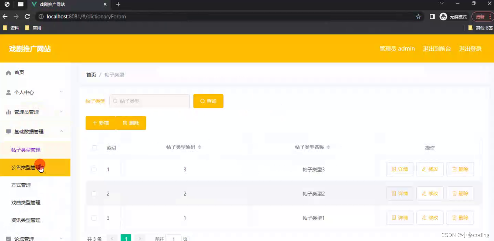This screenshot has height=241, width=494.
Task: Open the 其他书签 folder
Action: (x=480, y=28)
